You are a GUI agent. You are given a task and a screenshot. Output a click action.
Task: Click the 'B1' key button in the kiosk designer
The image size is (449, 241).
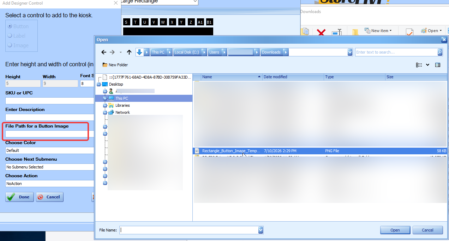[x=209, y=22]
